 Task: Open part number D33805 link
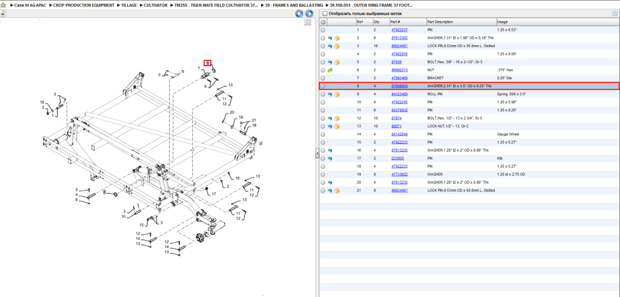tap(397, 158)
